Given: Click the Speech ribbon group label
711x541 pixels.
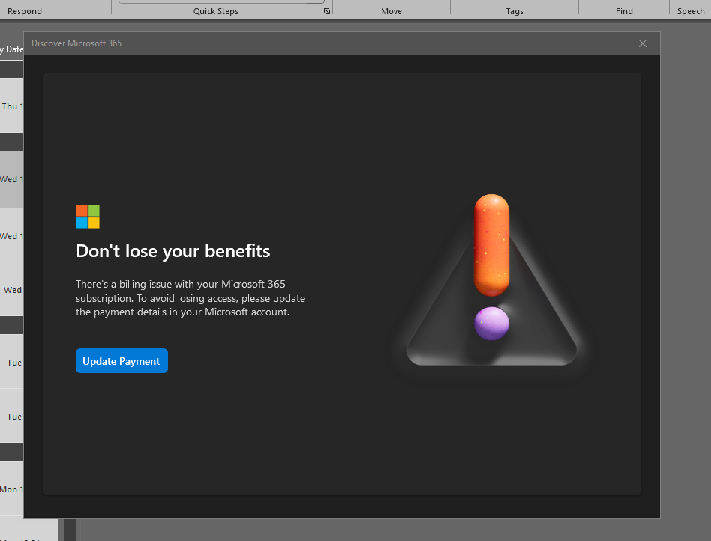Looking at the screenshot, I should (691, 11).
